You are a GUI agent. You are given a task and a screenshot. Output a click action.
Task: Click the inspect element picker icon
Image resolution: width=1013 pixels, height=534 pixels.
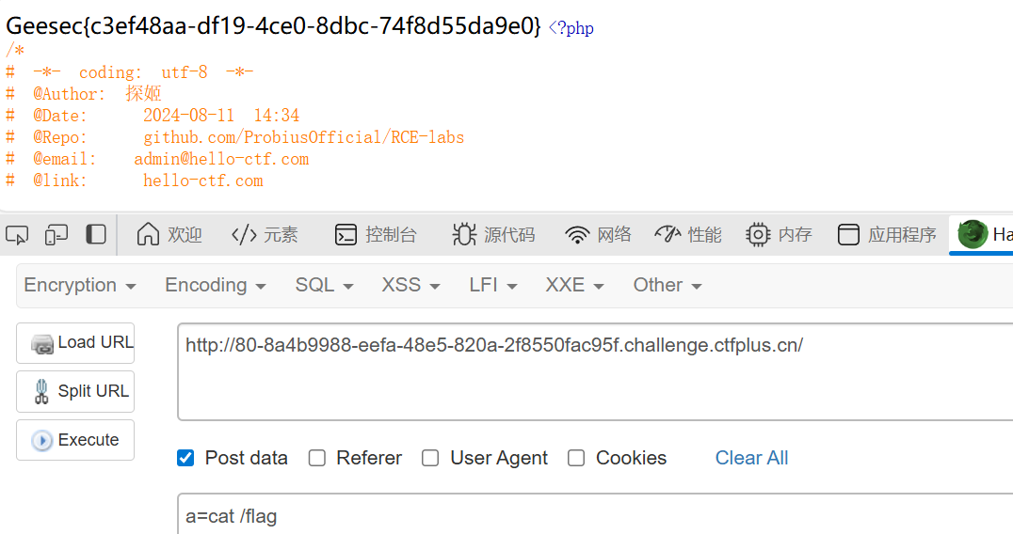(x=17, y=235)
